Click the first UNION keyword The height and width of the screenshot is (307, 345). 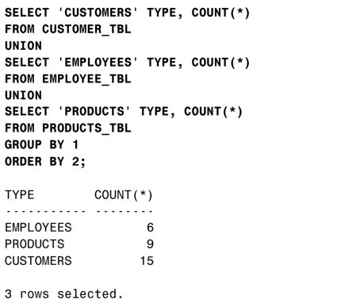pyautogui.click(x=23, y=46)
